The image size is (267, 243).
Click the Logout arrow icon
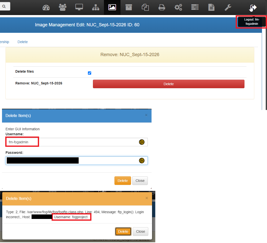(253, 8)
